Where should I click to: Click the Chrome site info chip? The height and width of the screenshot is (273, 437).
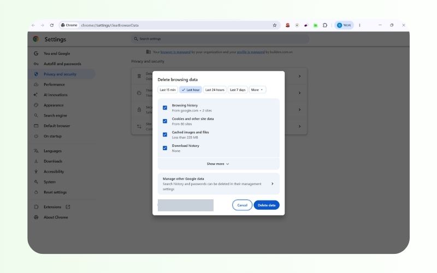pos(69,25)
